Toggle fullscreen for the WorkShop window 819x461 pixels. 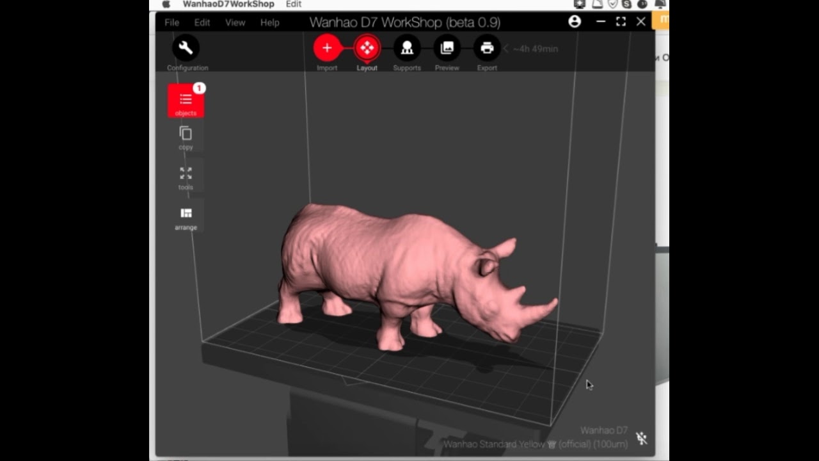[621, 22]
